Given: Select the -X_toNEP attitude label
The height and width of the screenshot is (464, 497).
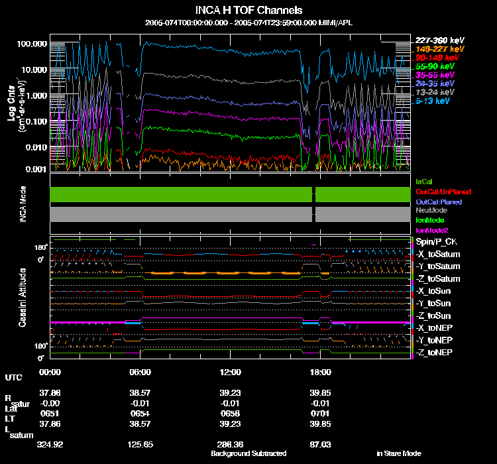Looking at the screenshot, I should pyautogui.click(x=434, y=328).
